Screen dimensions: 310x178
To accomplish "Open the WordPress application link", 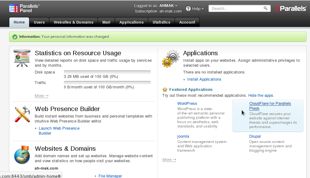I will pyautogui.click(x=187, y=104).
